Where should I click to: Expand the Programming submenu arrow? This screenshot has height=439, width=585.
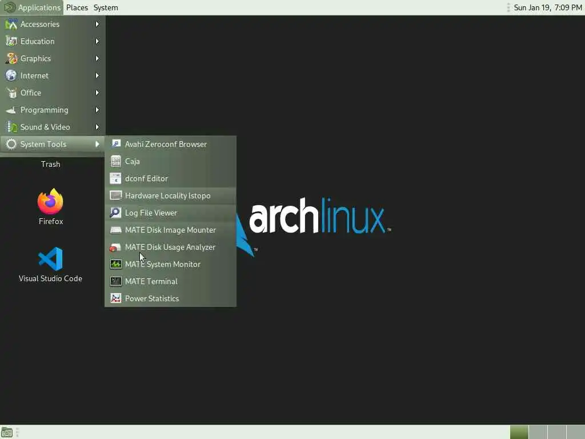[x=97, y=110]
